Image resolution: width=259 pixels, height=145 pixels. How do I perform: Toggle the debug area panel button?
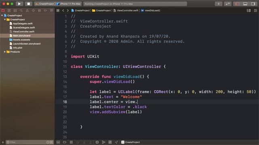tap(245, 4)
